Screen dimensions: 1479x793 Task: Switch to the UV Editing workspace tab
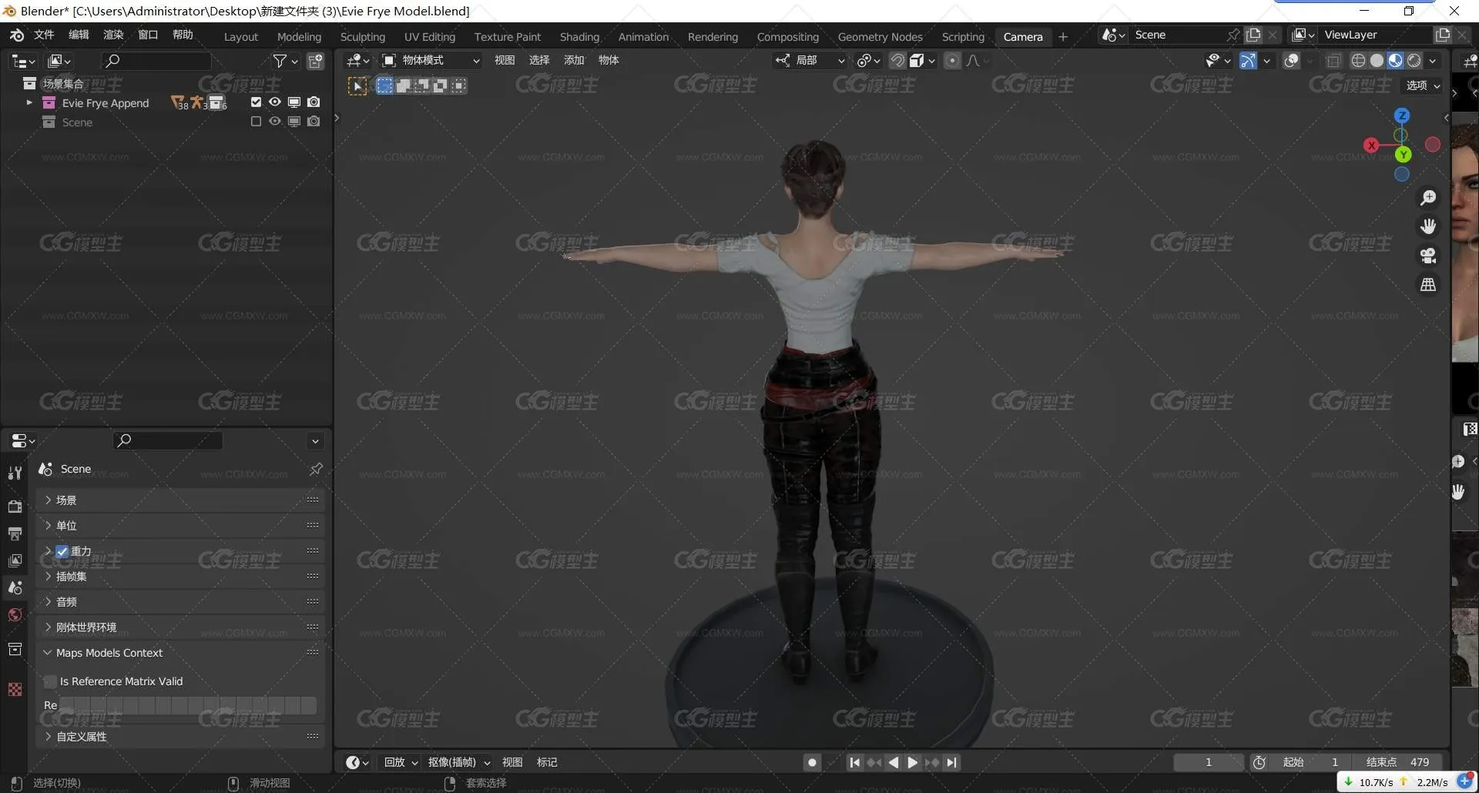(430, 37)
